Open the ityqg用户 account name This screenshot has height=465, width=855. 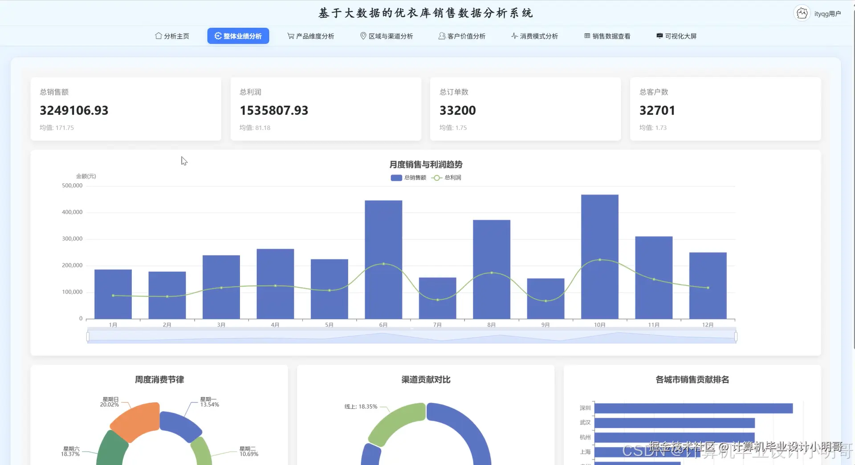coord(827,14)
